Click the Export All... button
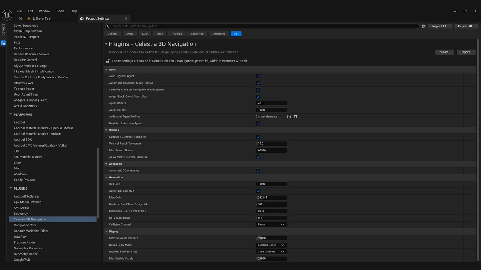The image size is (481, 270). tap(466, 26)
